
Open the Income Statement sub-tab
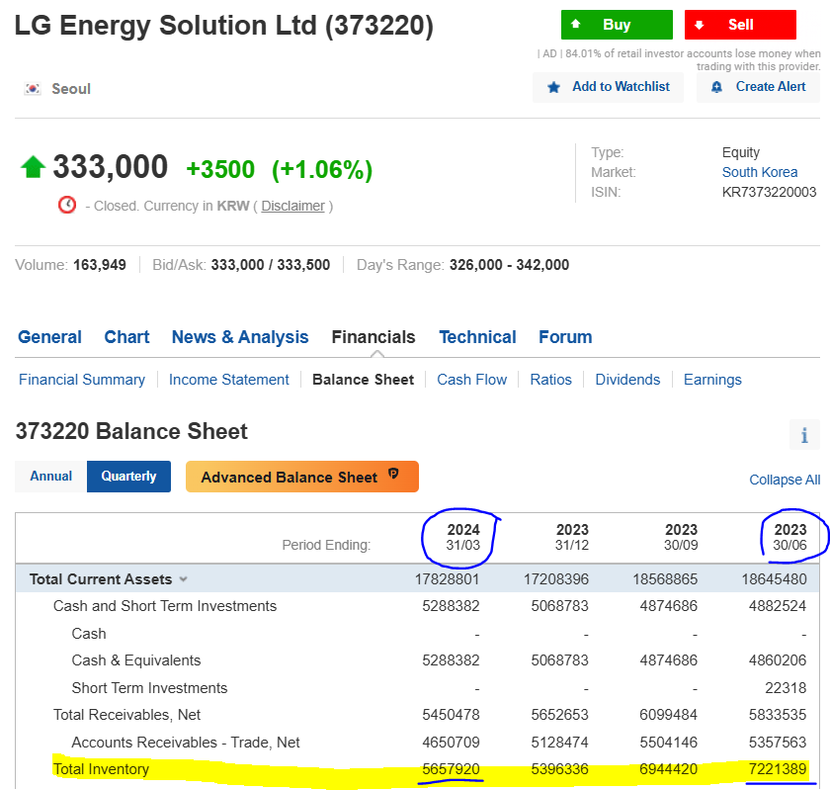click(x=228, y=380)
